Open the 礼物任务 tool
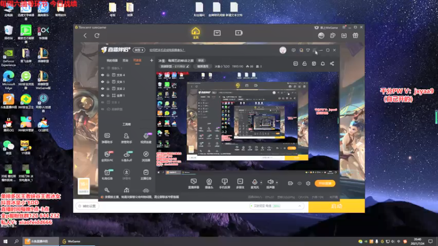This screenshot has width=438, height=246. point(107,174)
